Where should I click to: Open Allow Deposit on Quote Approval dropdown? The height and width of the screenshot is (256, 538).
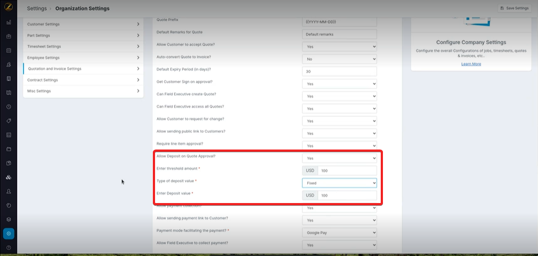pyautogui.click(x=339, y=158)
